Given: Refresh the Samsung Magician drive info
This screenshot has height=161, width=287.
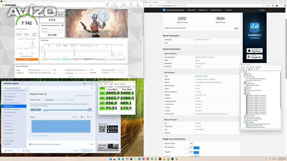Looking at the screenshot, I should pos(92,88).
